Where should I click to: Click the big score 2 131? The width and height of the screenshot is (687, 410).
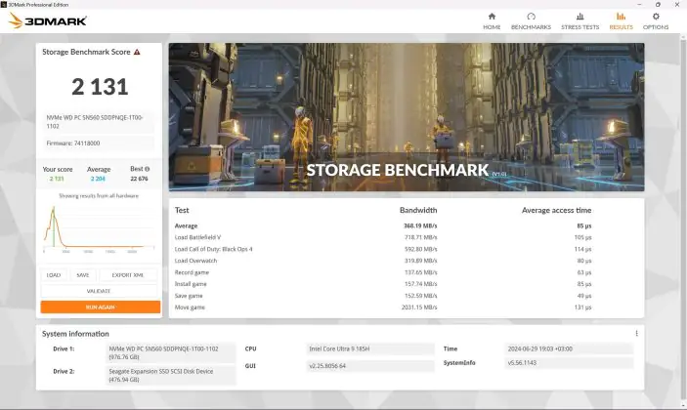pos(100,87)
